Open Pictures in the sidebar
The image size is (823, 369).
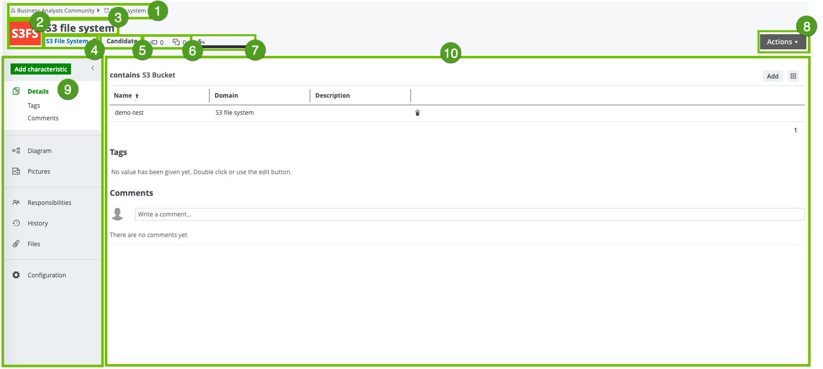pyautogui.click(x=39, y=172)
